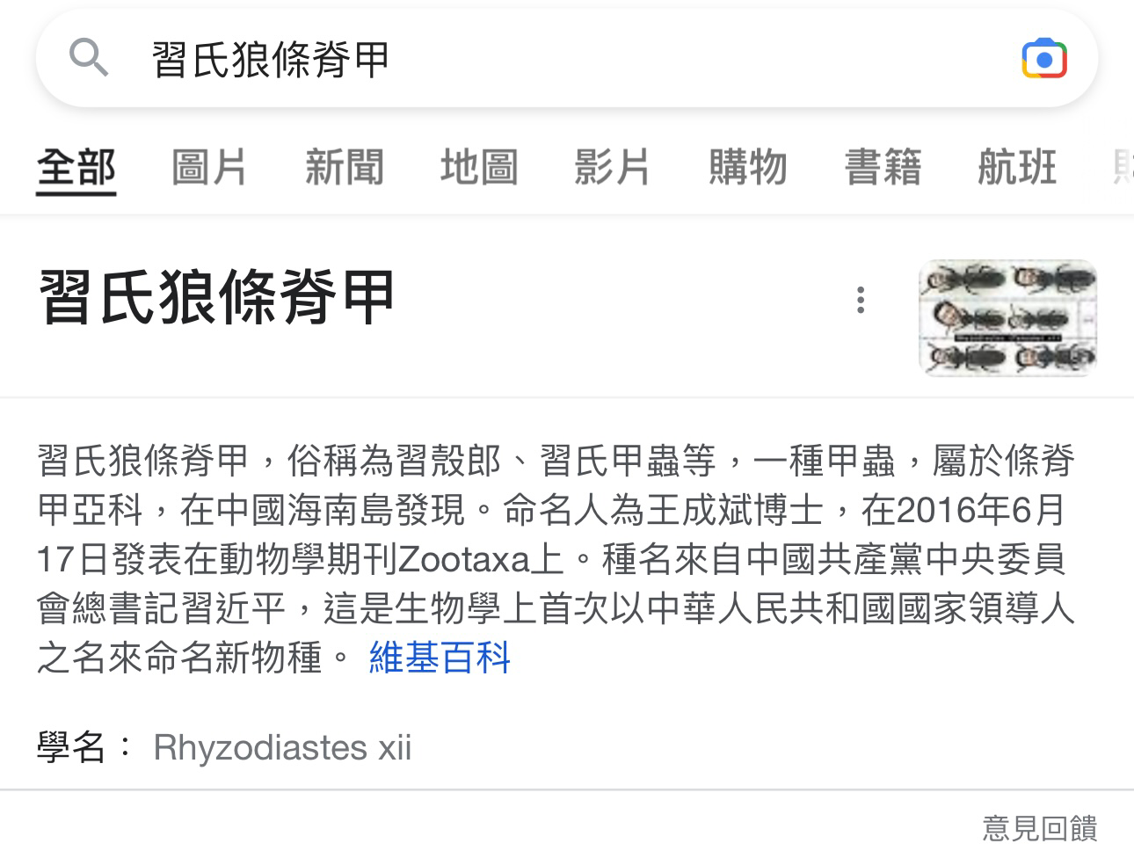
Task: Go to the 購物 tab
Action: coord(748,167)
